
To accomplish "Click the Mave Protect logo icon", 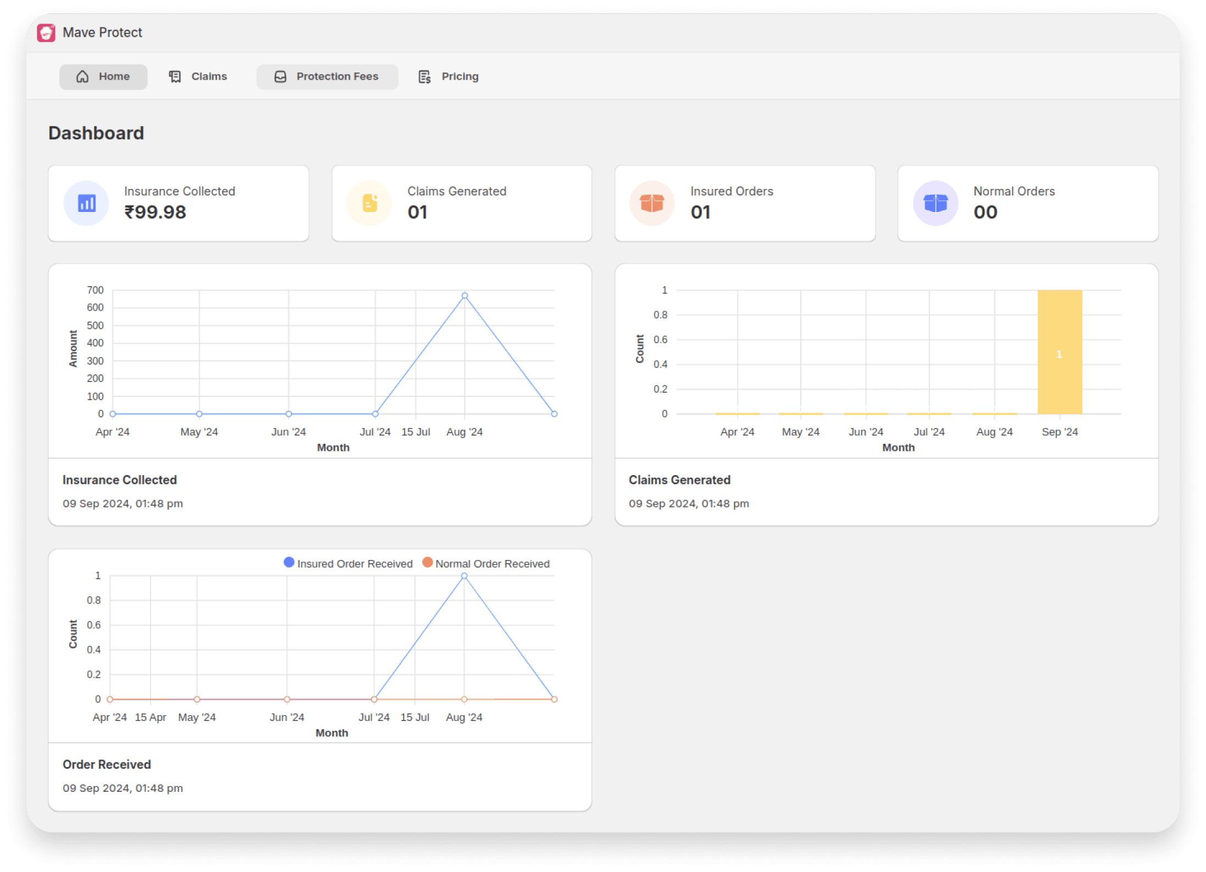I will pyautogui.click(x=46, y=33).
